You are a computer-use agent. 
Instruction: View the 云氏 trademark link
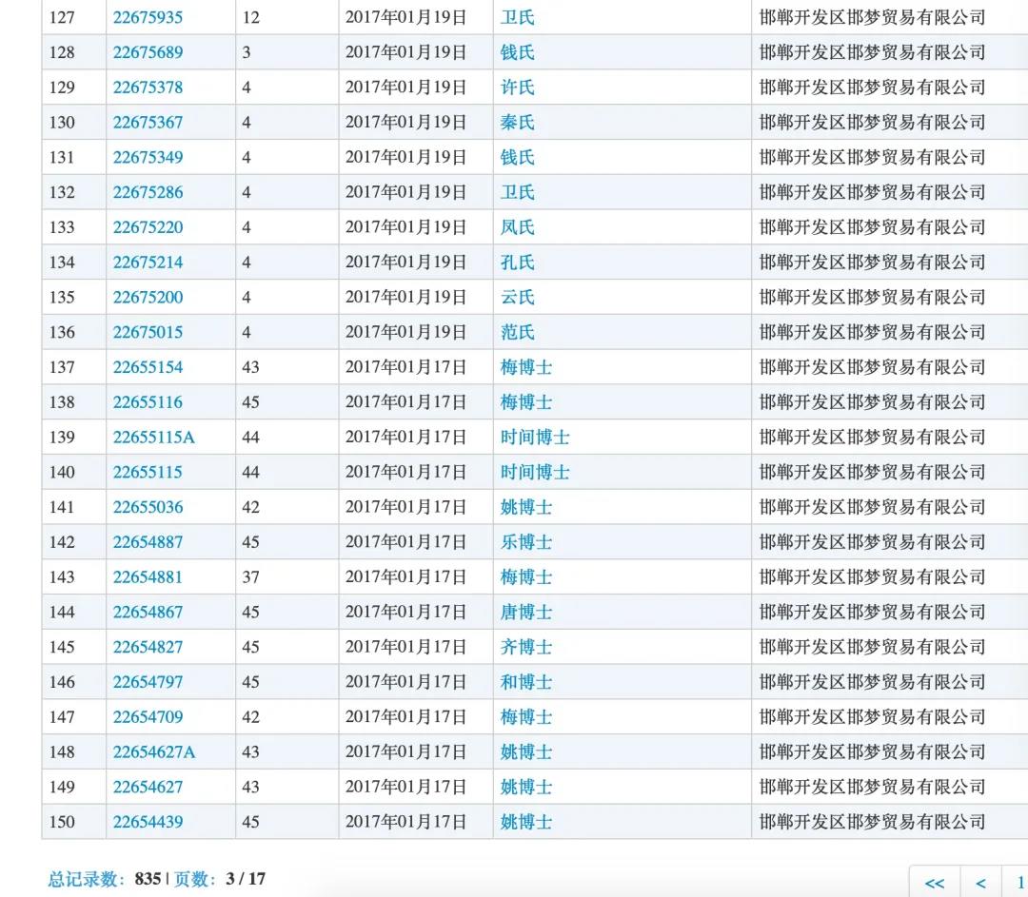pyautogui.click(x=518, y=298)
